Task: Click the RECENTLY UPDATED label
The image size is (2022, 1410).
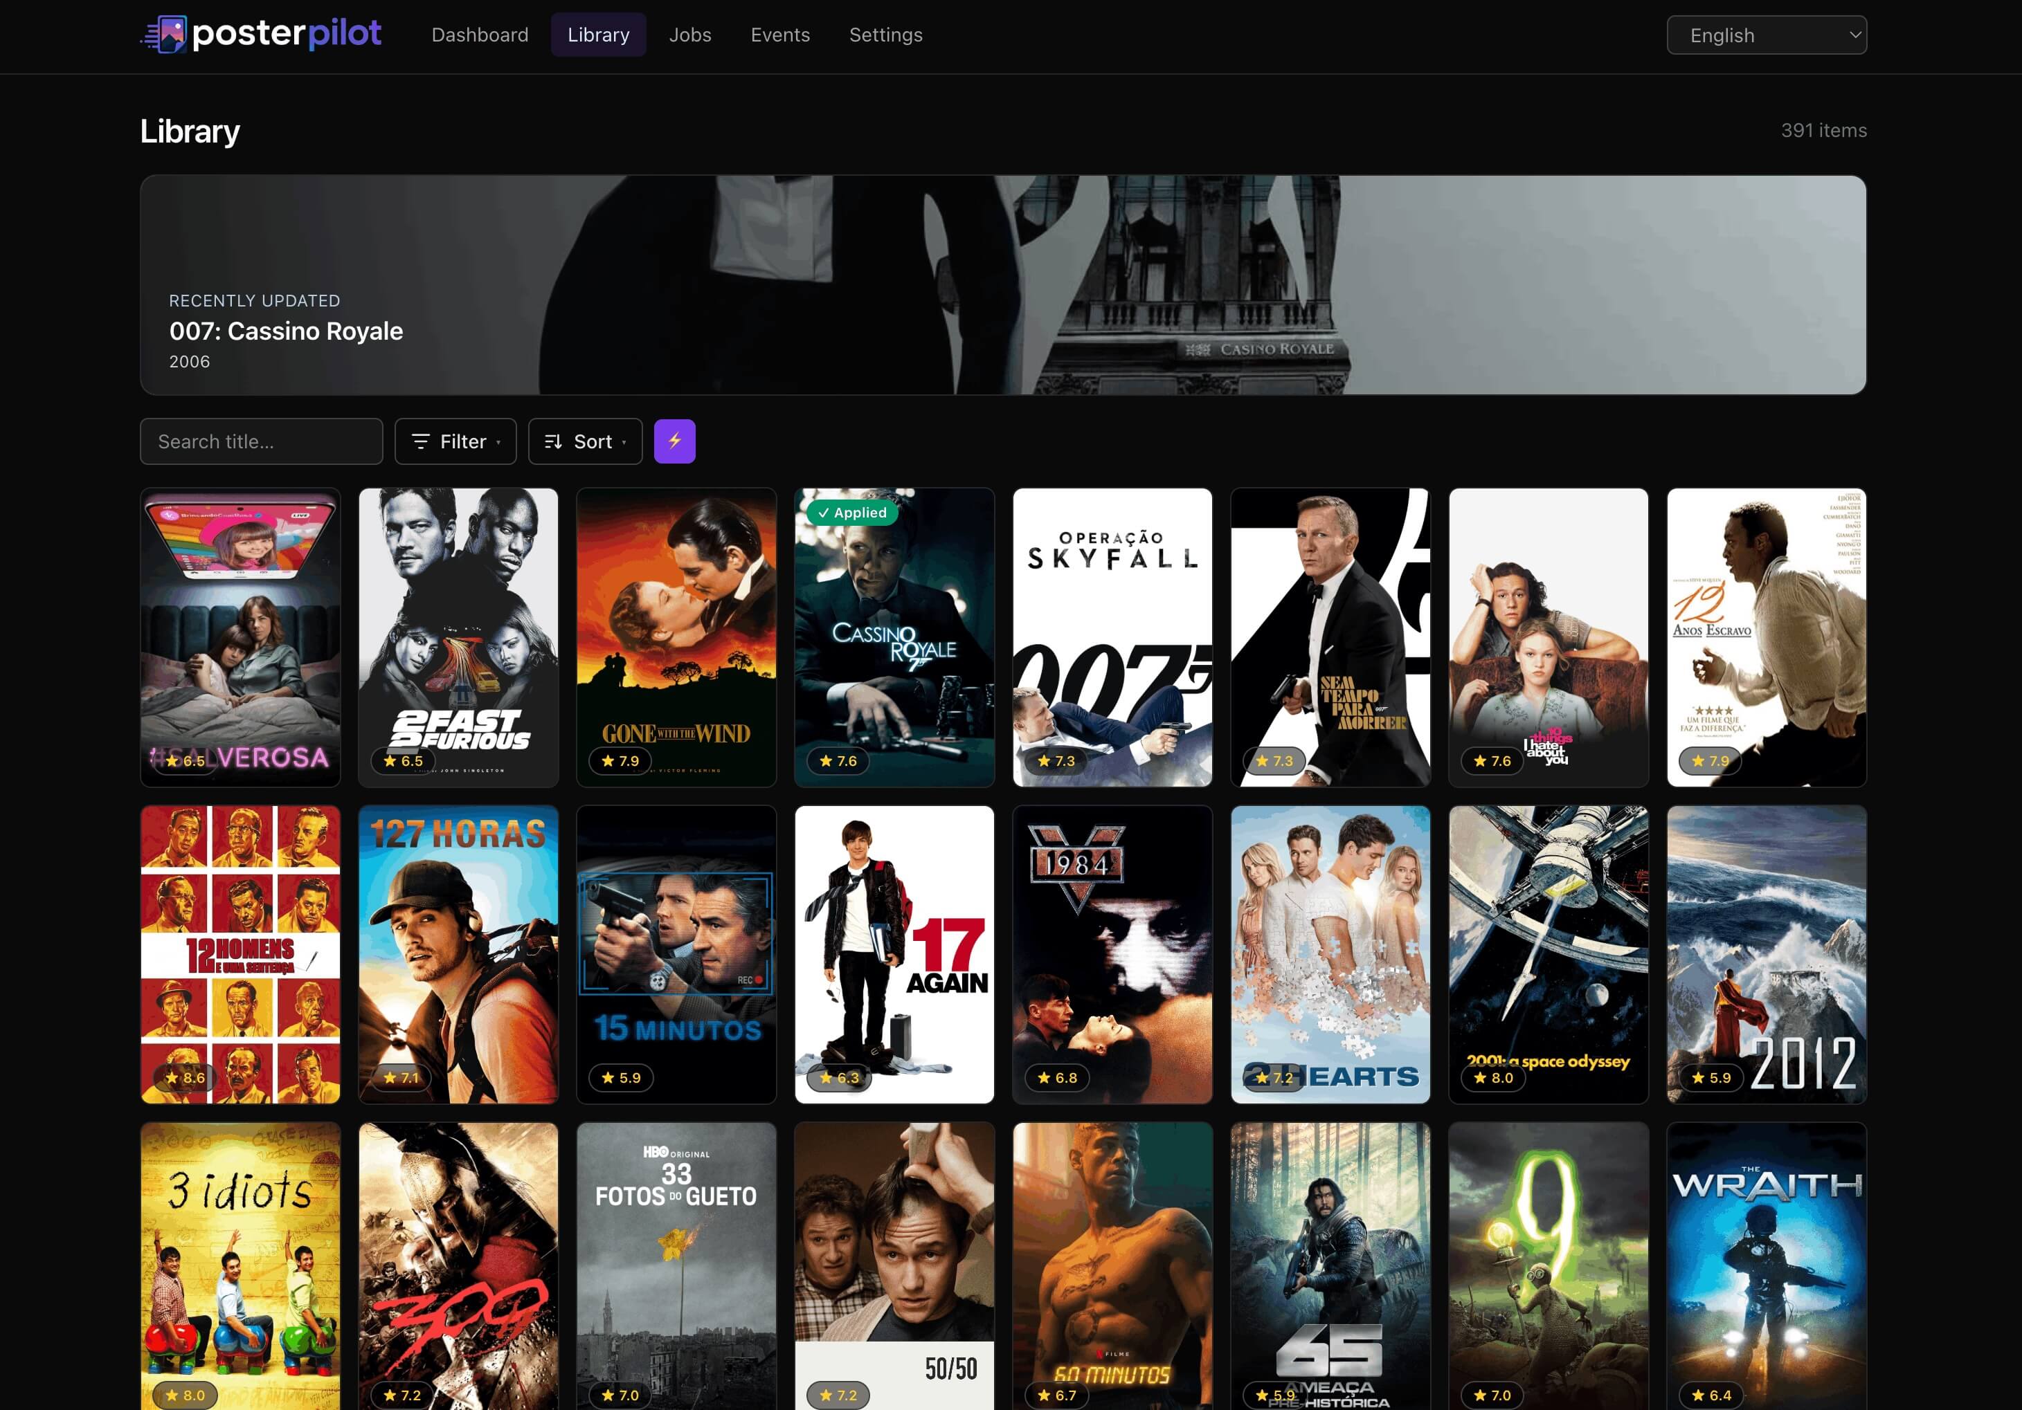Action: tap(255, 301)
